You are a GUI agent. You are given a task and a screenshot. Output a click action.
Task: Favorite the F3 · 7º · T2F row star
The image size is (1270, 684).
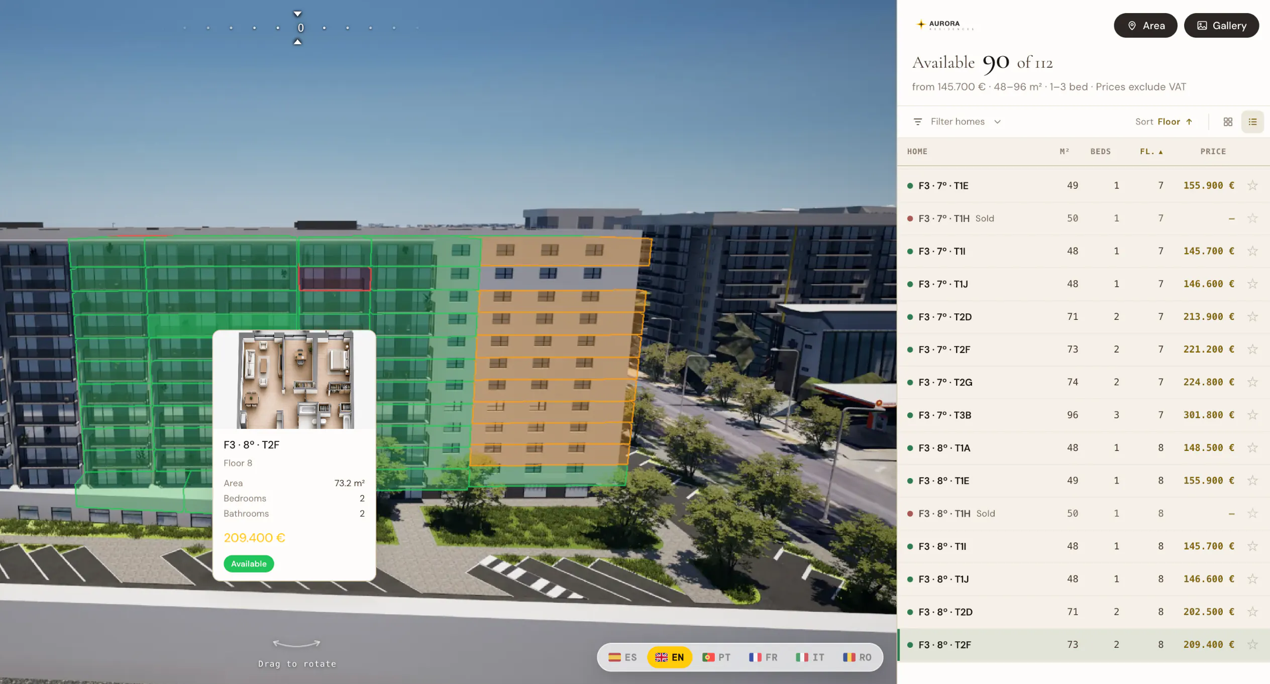tap(1252, 349)
